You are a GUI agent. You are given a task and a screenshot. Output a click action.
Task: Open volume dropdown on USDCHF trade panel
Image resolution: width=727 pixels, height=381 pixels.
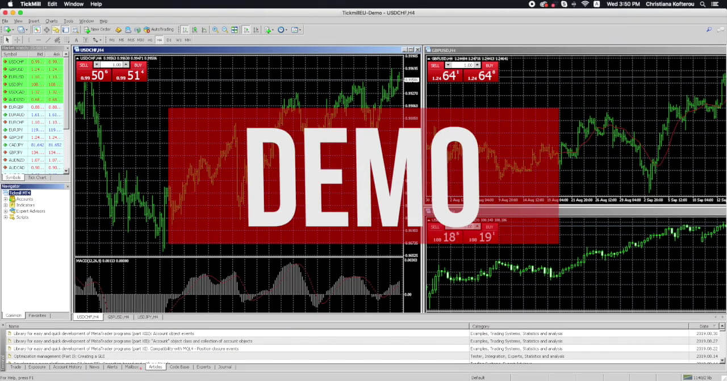pyautogui.click(x=127, y=65)
